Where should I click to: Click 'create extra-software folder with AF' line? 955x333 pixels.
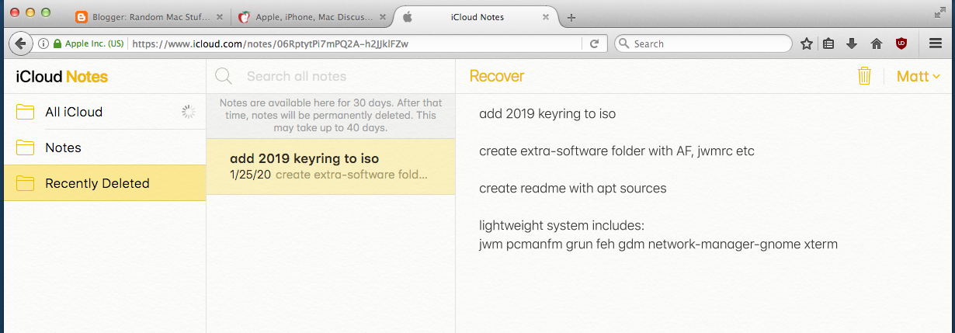tap(616, 151)
